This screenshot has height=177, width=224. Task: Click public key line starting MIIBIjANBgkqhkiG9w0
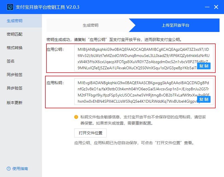pos(143,49)
